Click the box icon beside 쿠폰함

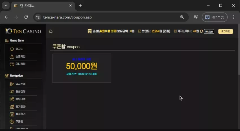[x=12, y=121]
